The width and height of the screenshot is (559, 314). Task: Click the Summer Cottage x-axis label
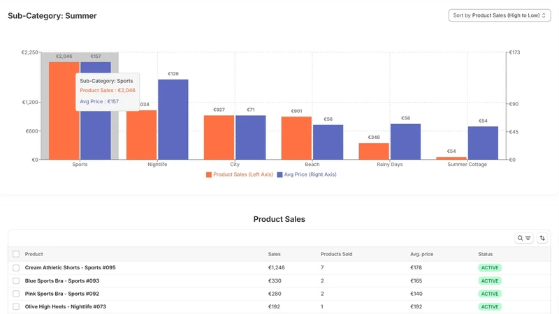467,165
